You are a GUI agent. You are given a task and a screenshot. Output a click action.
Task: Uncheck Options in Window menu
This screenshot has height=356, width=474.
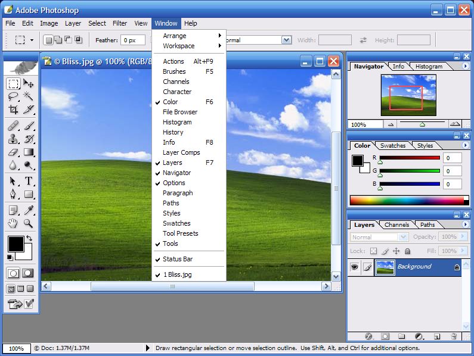[189, 183]
